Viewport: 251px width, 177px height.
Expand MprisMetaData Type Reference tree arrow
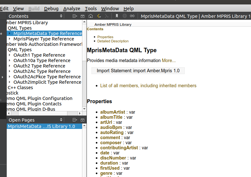tap(10, 33)
